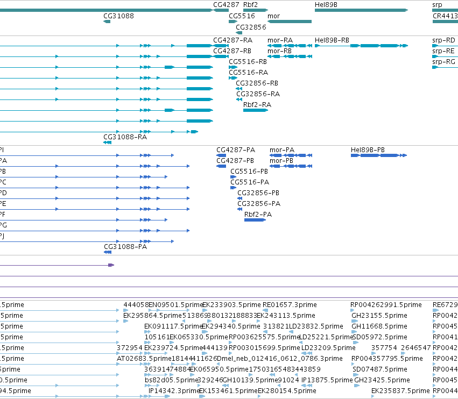Click the LD23209.5prime EST label
Screen dimensions: 458x399
(328, 347)
